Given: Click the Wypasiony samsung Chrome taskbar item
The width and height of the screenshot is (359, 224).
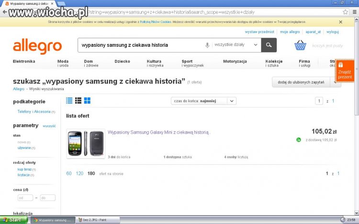Looking at the screenshot, I should (x=53, y=220).
